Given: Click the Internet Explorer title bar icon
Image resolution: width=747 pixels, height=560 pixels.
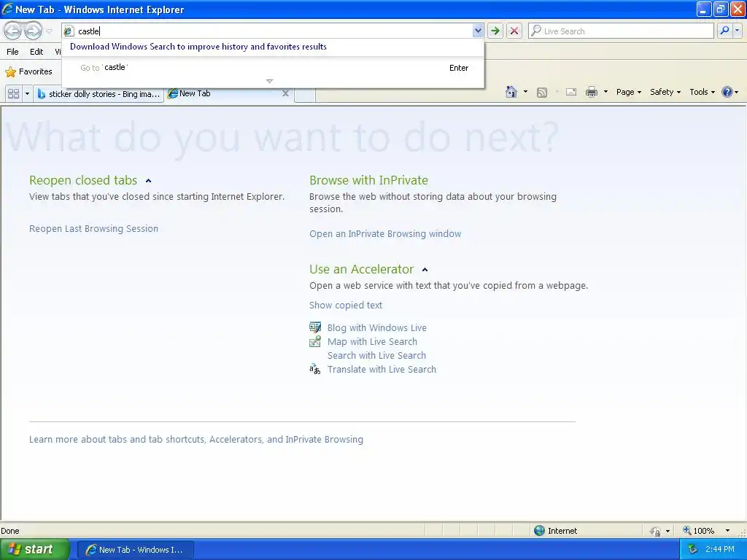Looking at the screenshot, I should [7, 9].
